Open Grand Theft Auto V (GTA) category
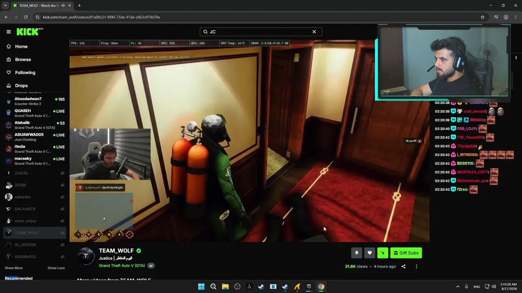Screen dimensions: 522x293 point(122,266)
